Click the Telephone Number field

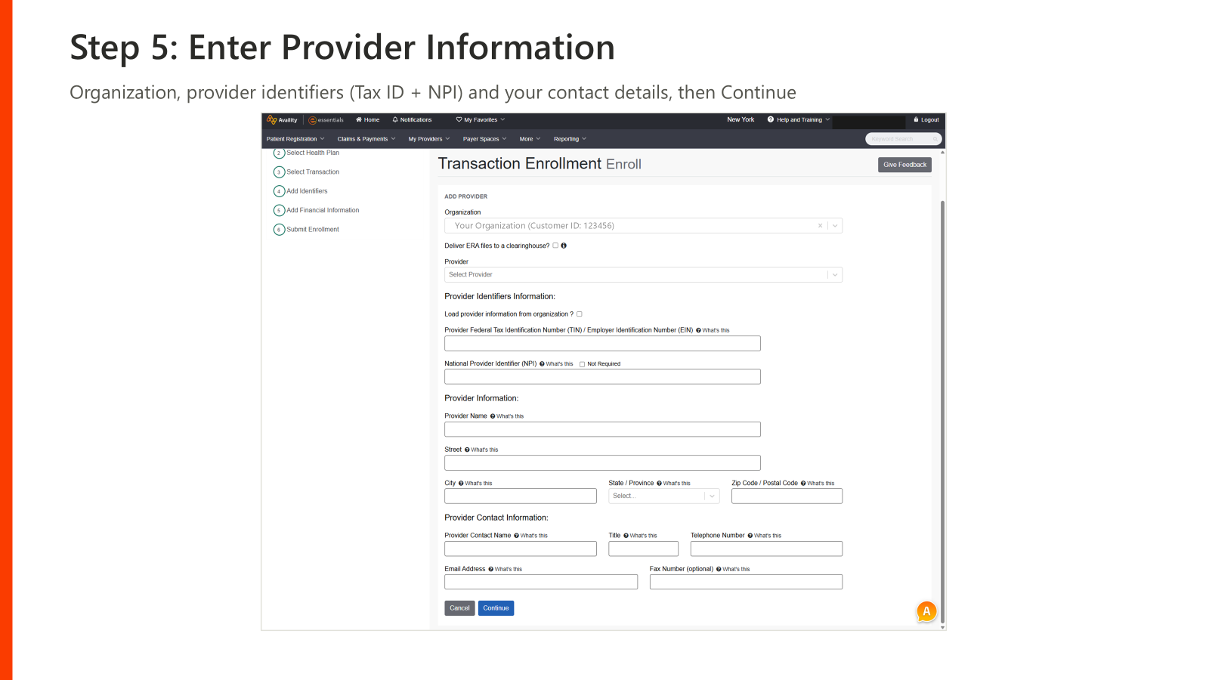[766, 549]
